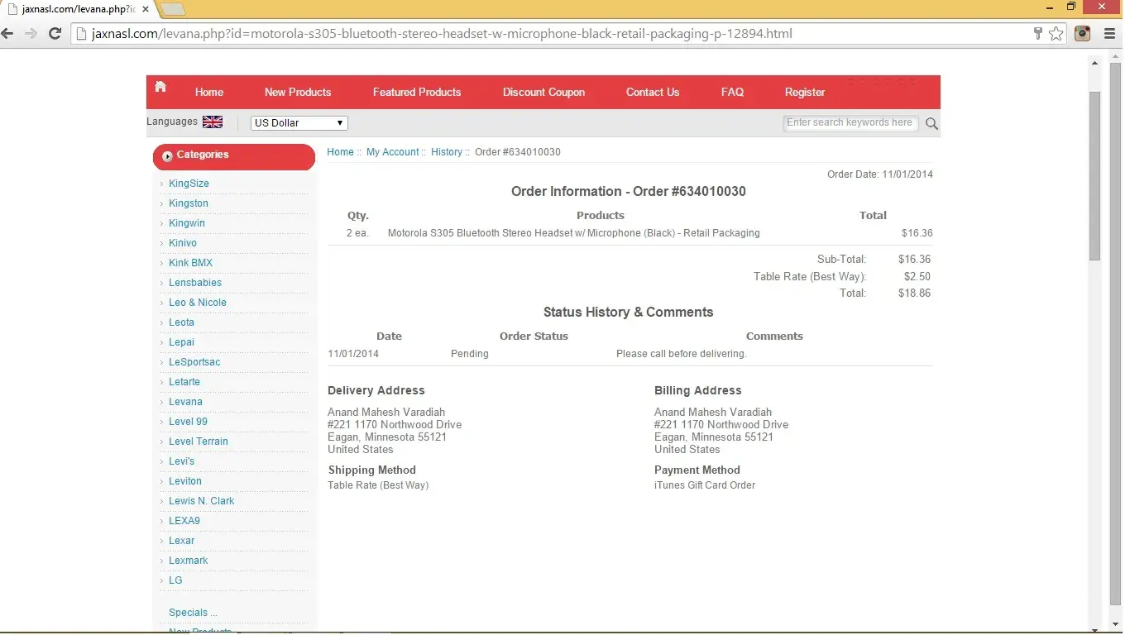Go to the Contact Us page
Viewport: 1130px width, 635px height.
652,92
